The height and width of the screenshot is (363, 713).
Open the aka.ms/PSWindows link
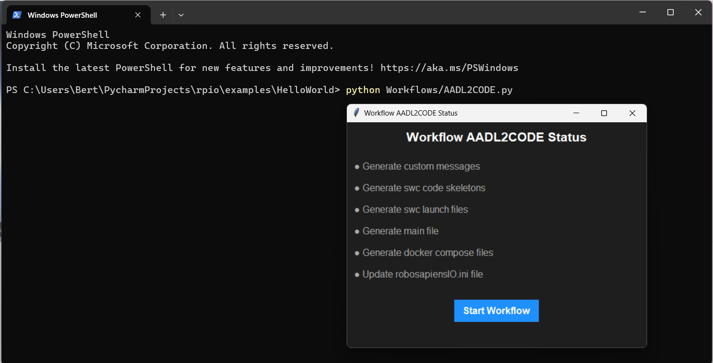pyautogui.click(x=449, y=68)
